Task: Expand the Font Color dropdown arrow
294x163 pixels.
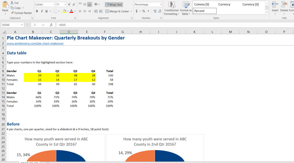Action: [75, 11]
